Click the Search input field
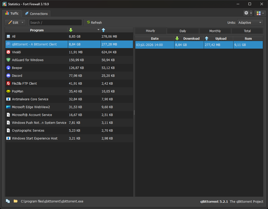Image resolution: width=268 pixels, height=209 pixels. (x=56, y=22)
